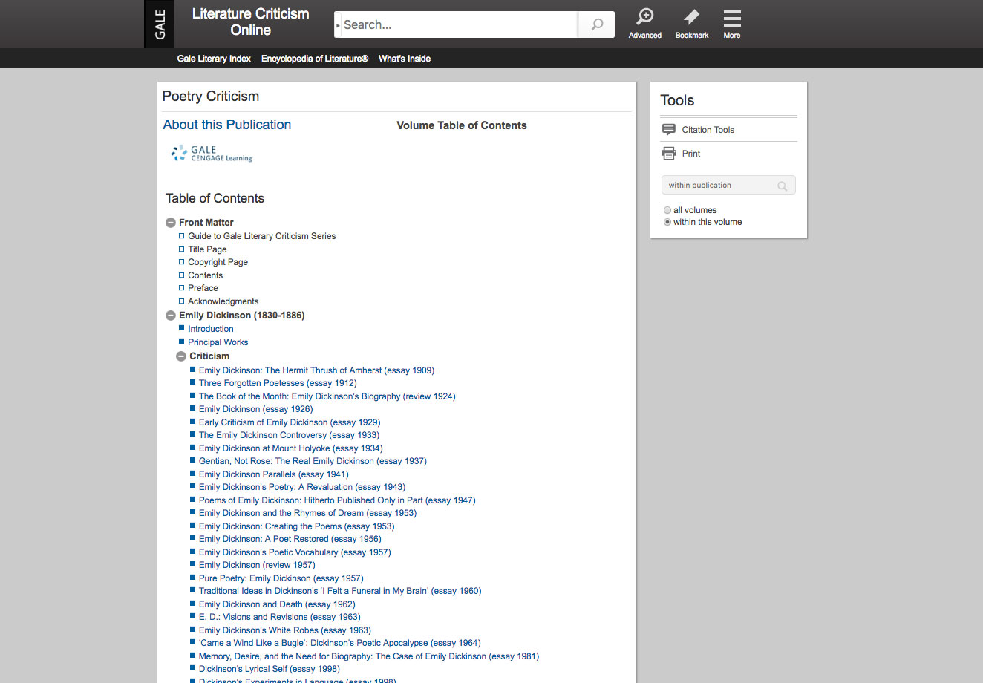983x683 pixels.
Task: Open Emily Dickinson essay 1926
Action: 256,409
